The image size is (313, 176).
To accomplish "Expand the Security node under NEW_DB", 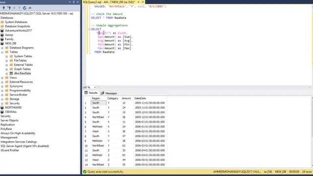I will 2,103.
